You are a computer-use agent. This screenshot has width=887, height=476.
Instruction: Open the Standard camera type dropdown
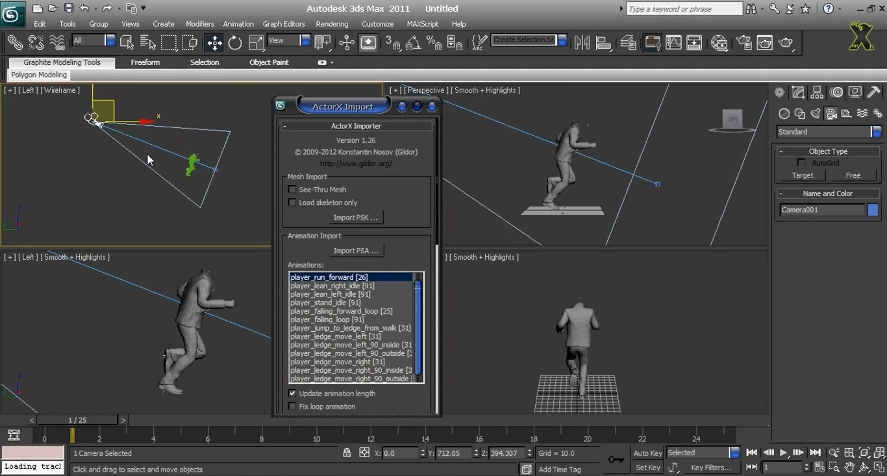tap(829, 132)
